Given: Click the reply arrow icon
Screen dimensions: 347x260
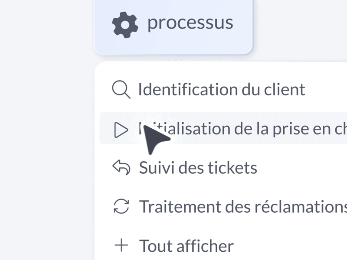Looking at the screenshot, I should [121, 167].
